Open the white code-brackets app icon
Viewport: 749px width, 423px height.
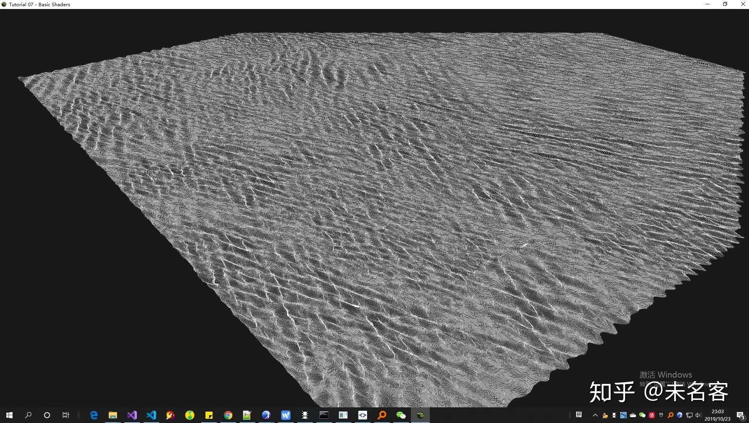pyautogui.click(x=363, y=415)
